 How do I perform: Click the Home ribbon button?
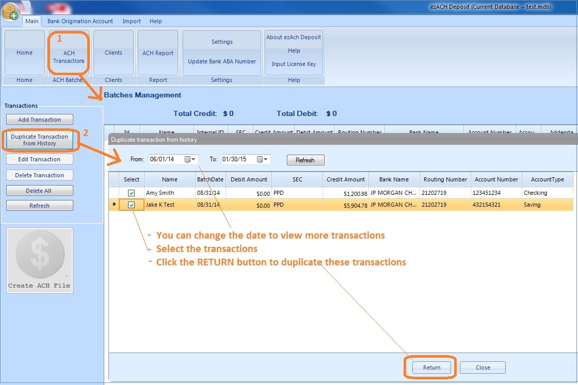coord(24,52)
